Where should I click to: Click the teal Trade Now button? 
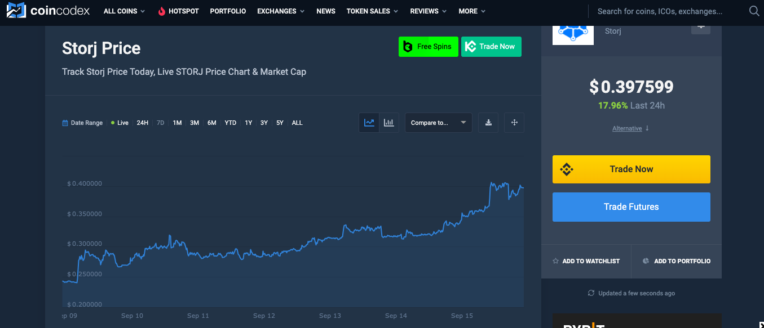tap(491, 47)
